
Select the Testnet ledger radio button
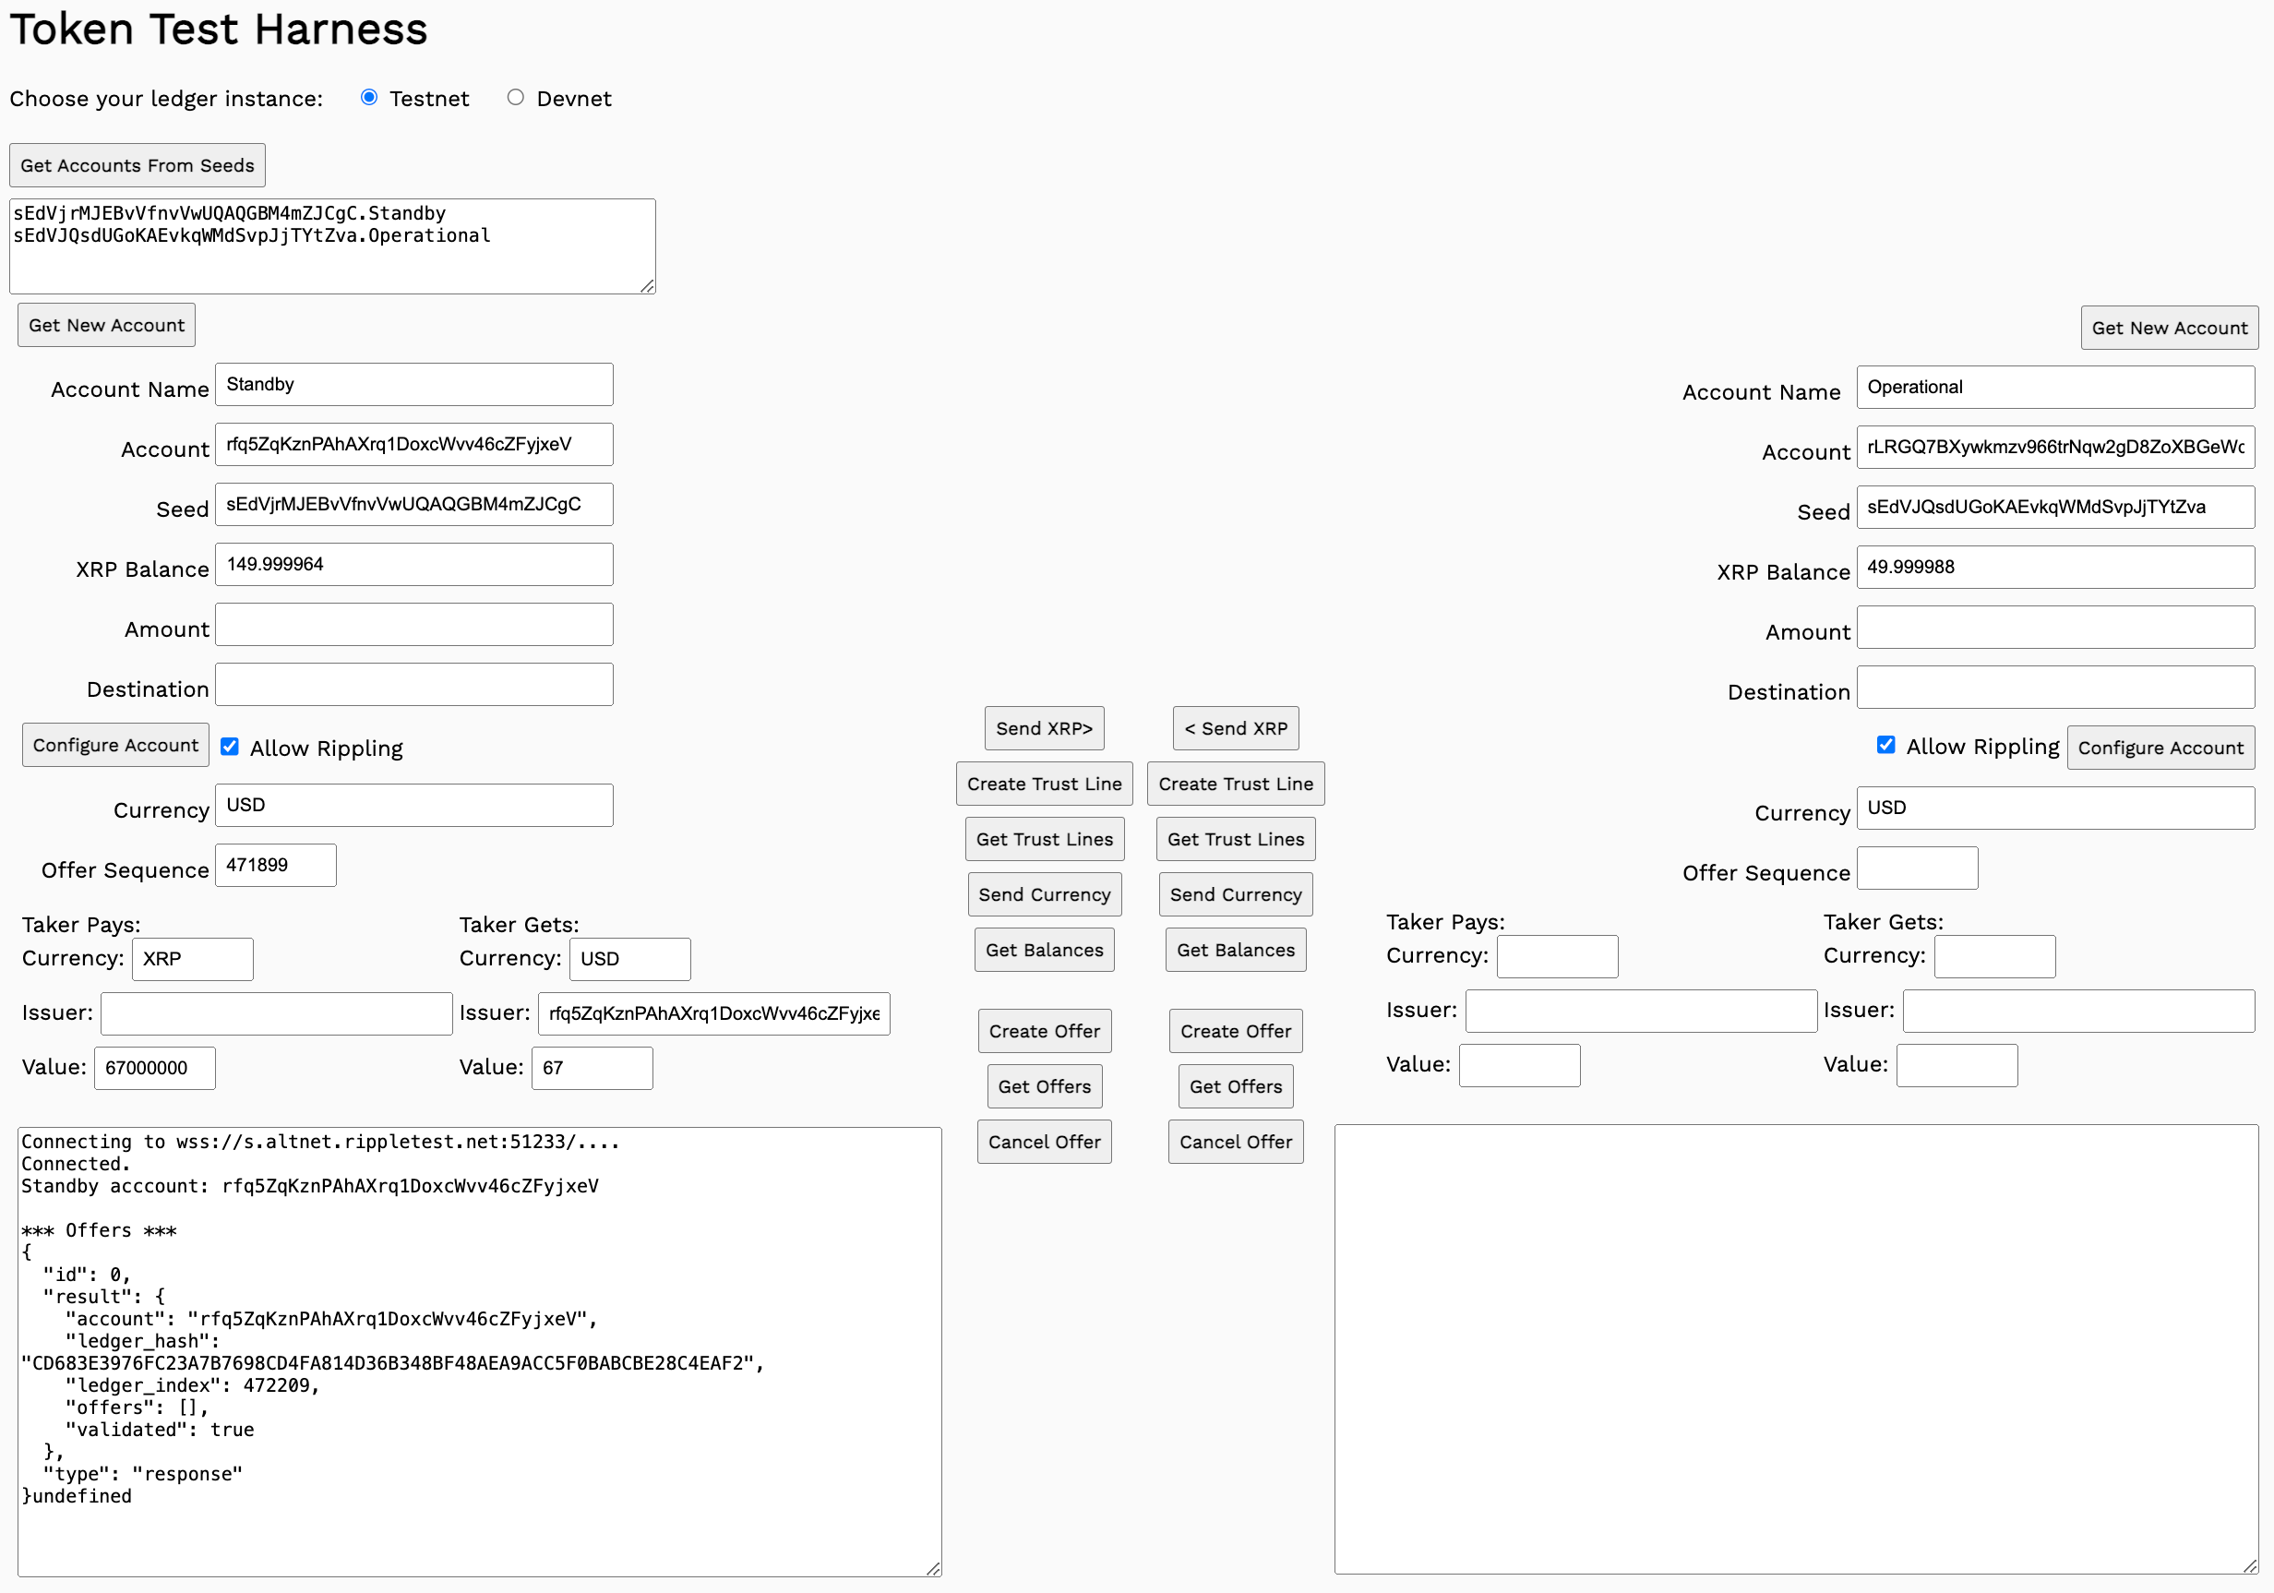tap(368, 97)
